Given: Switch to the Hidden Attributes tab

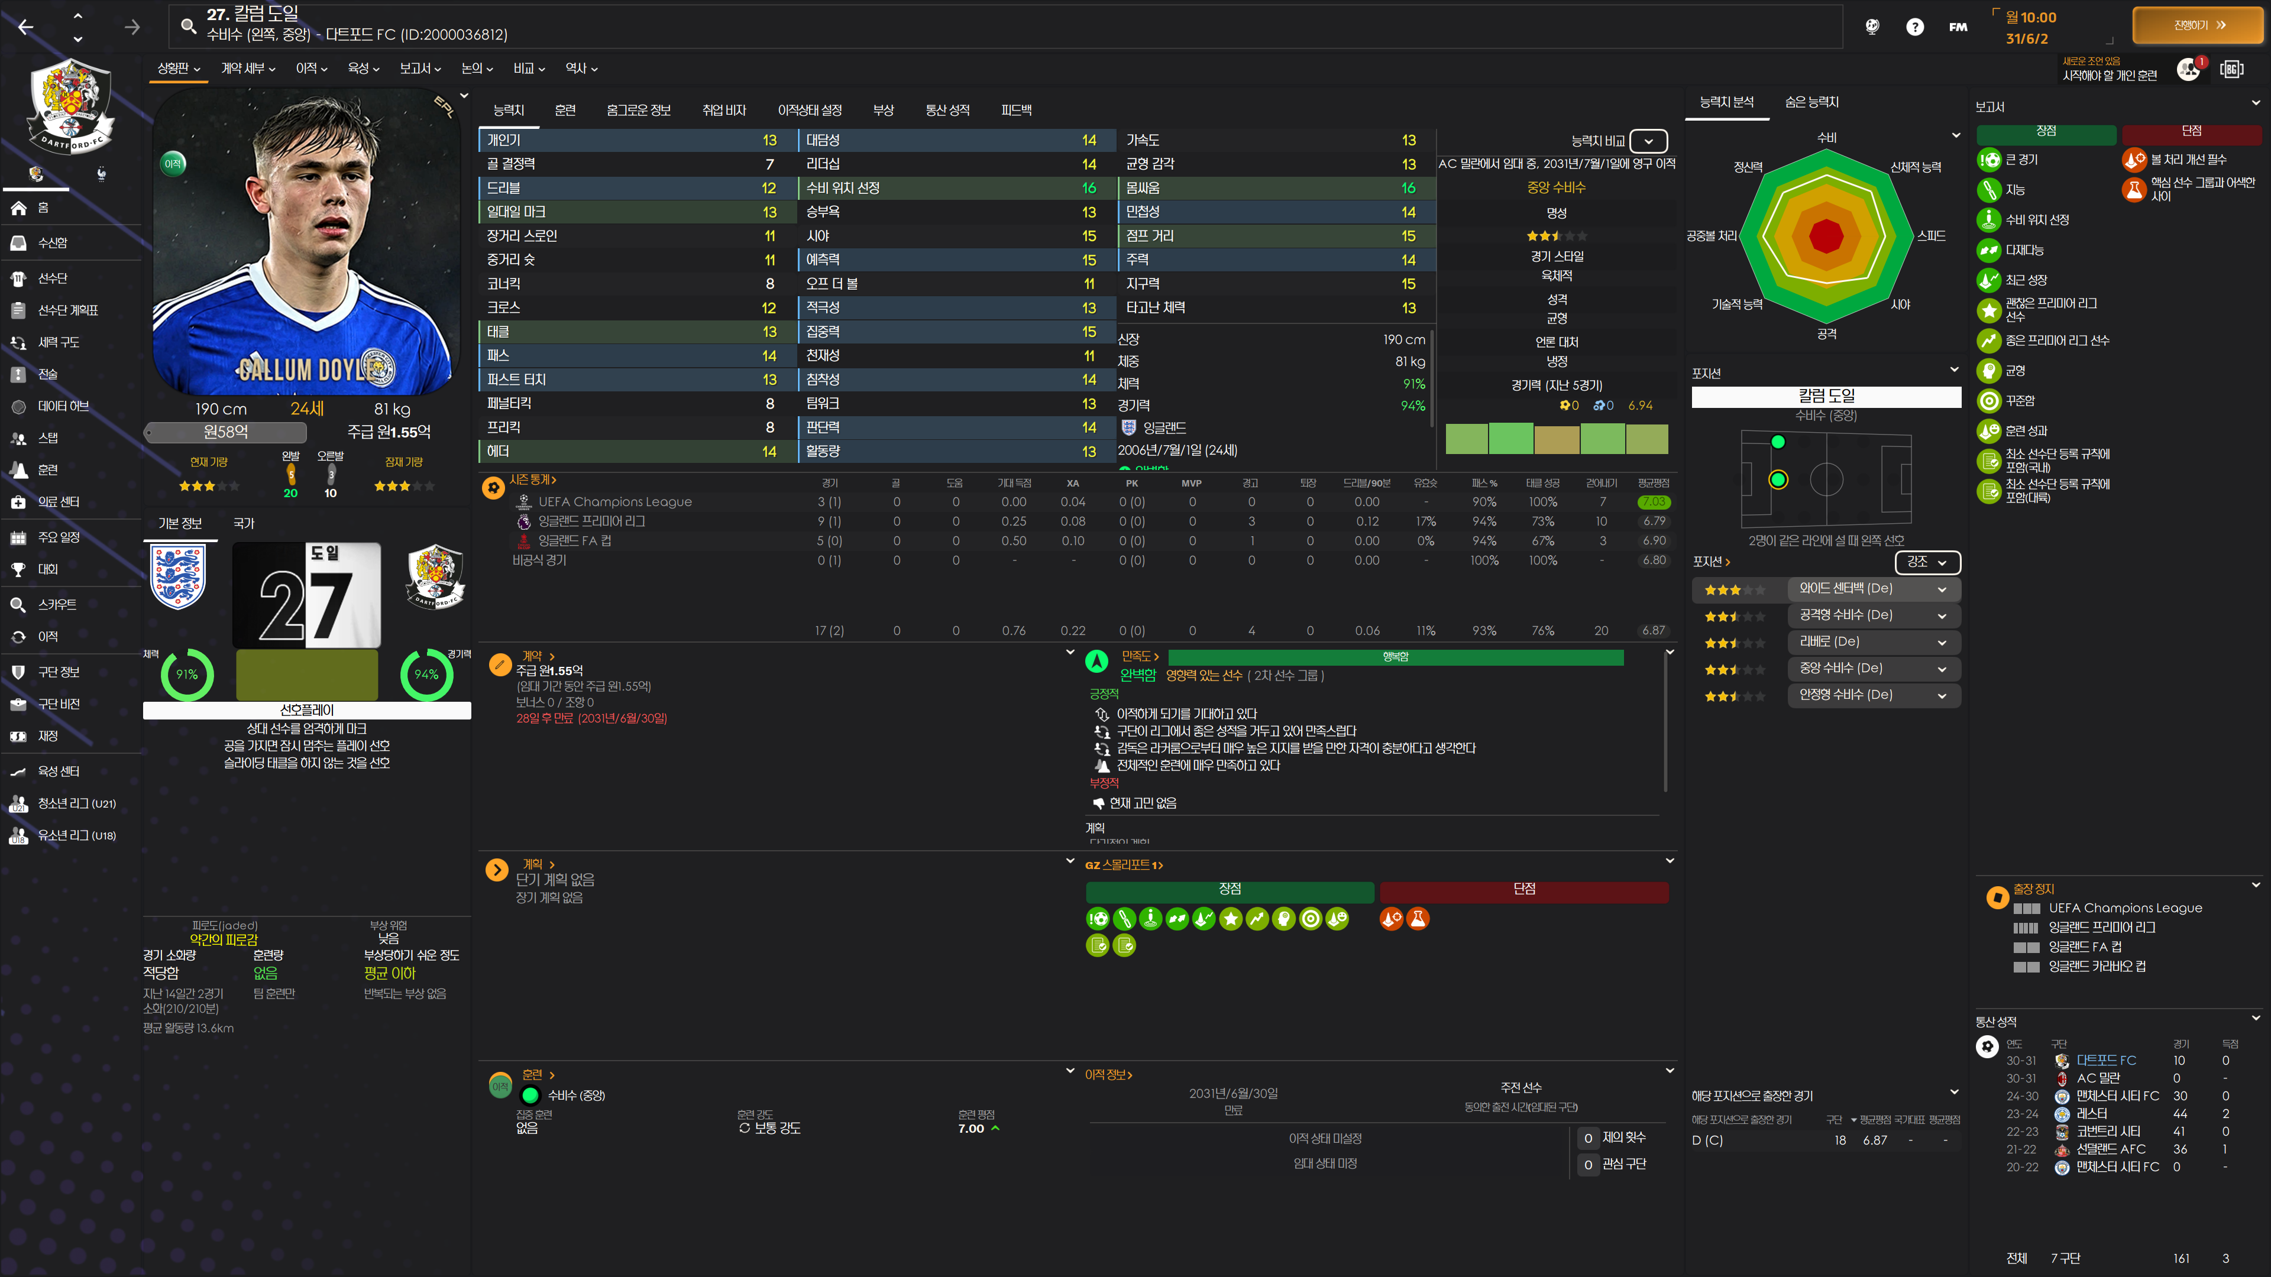Looking at the screenshot, I should click(x=1811, y=102).
